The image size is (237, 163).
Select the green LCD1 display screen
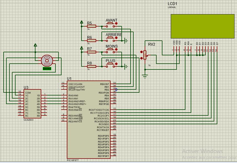[x=203, y=26]
